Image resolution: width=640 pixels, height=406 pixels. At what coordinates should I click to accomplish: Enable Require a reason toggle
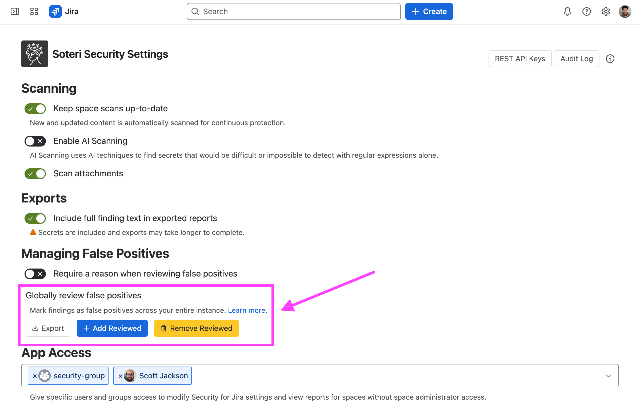35,274
